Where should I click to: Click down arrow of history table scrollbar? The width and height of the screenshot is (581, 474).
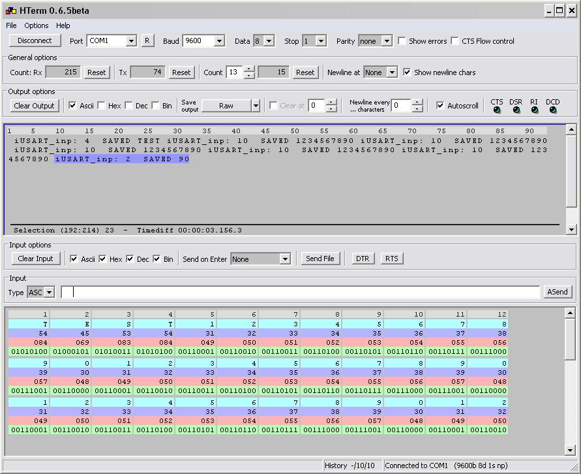pyautogui.click(x=571, y=450)
